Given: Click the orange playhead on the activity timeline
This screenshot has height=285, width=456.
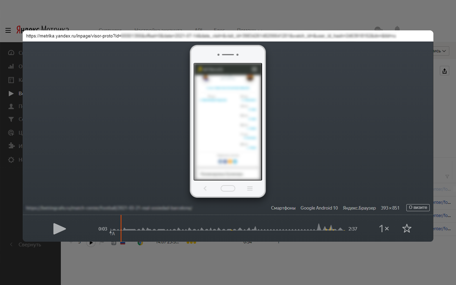Looking at the screenshot, I should [x=121, y=228].
